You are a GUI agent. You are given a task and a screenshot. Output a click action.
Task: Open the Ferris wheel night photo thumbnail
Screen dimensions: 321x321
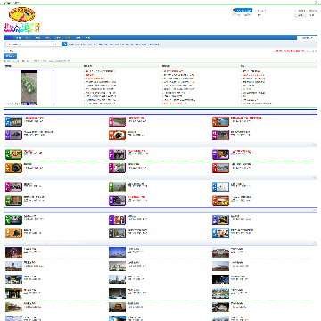(x=13, y=252)
